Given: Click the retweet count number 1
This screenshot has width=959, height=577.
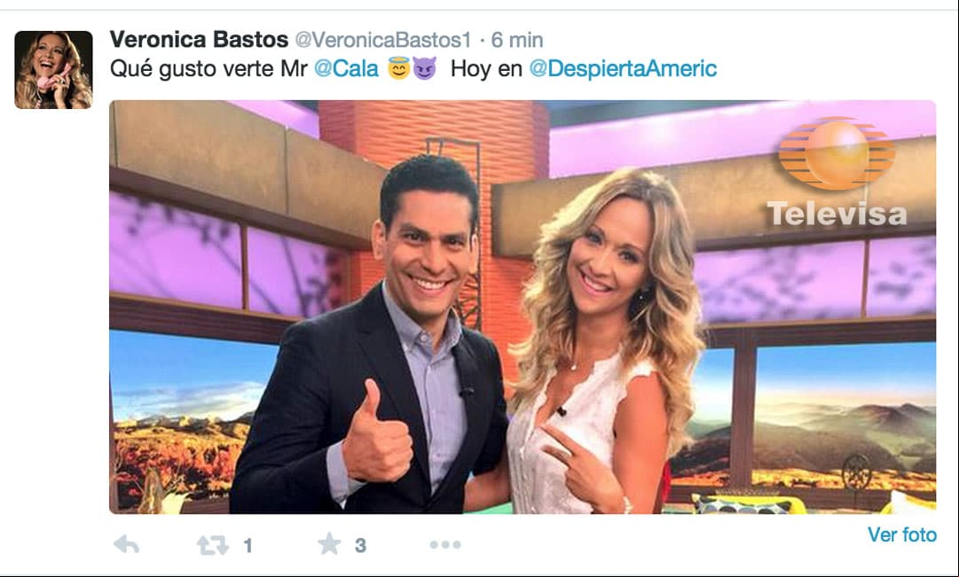Looking at the screenshot, I should click(x=248, y=545).
